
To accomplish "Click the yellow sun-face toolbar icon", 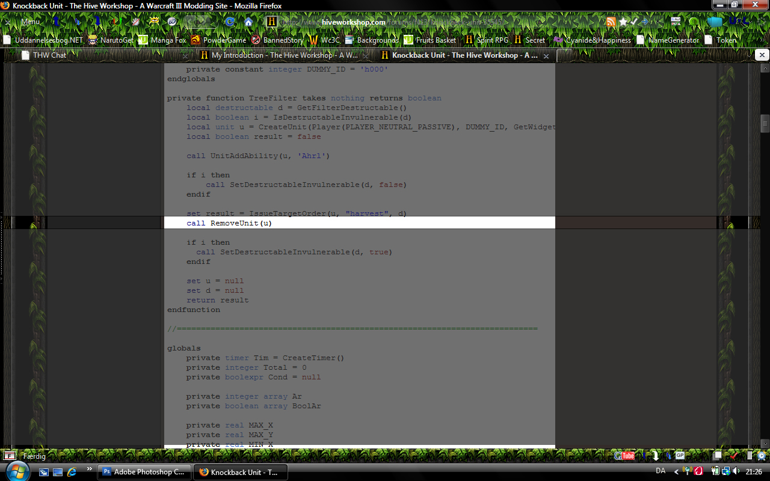I will pos(154,22).
